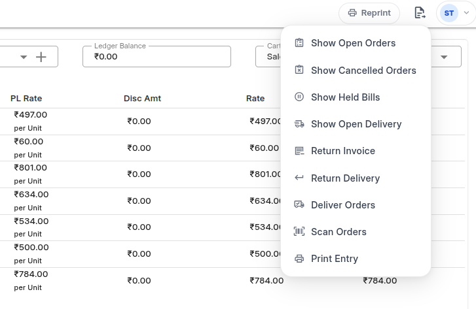476x309 pixels.
Task: Click the Disc Amt cell in ₹534.00 row
Action: (139, 227)
